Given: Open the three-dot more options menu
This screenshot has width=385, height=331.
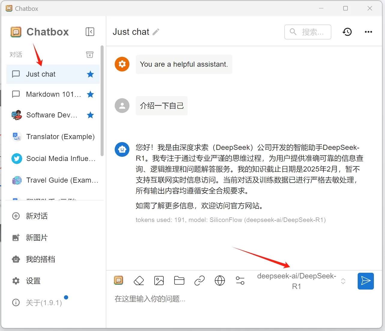Looking at the screenshot, I should (368, 32).
